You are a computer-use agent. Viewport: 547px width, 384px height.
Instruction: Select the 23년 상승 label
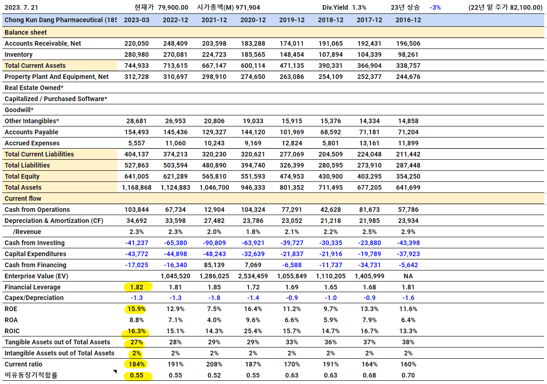[x=405, y=7]
